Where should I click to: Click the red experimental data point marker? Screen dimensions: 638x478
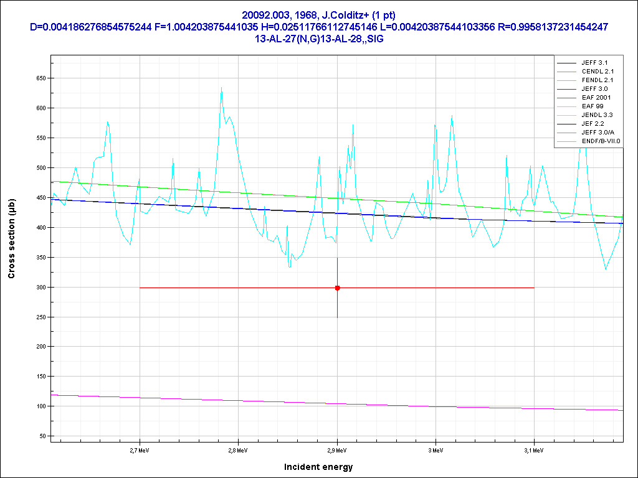(337, 288)
